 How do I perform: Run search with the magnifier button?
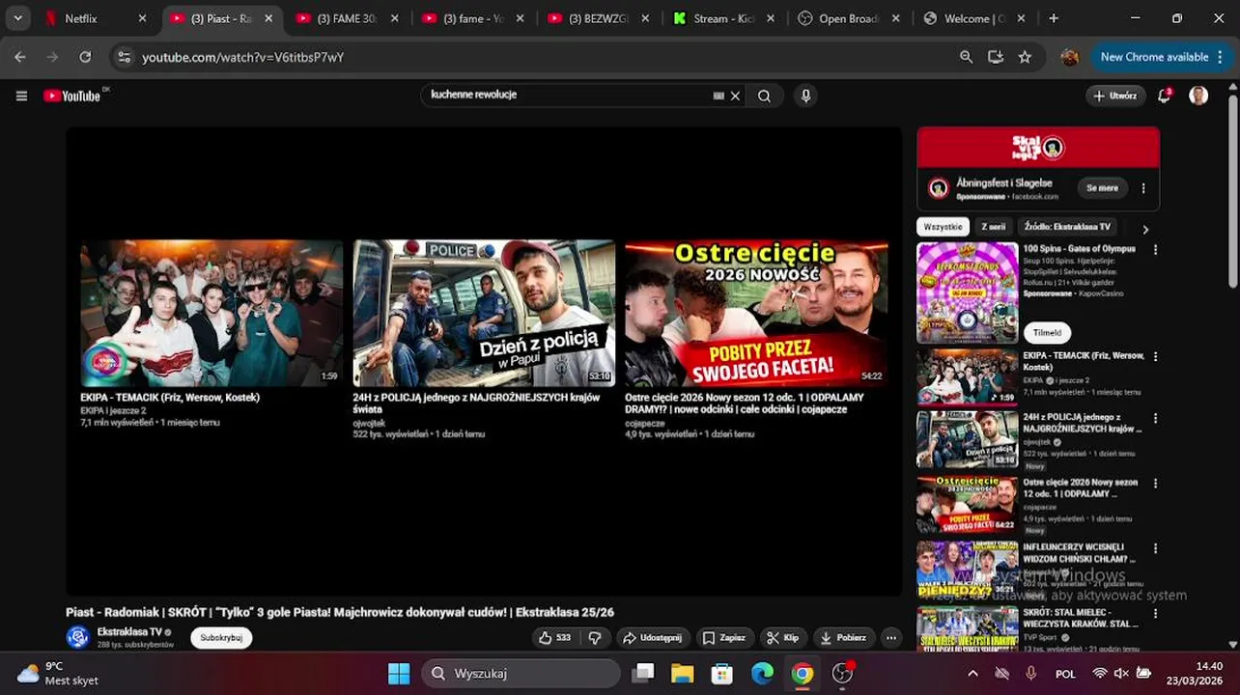click(764, 96)
